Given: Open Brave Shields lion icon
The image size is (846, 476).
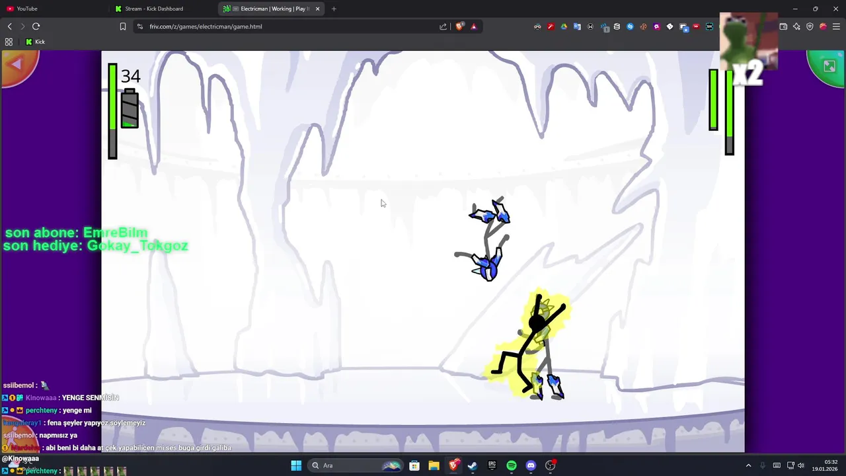Looking at the screenshot, I should click(x=460, y=26).
